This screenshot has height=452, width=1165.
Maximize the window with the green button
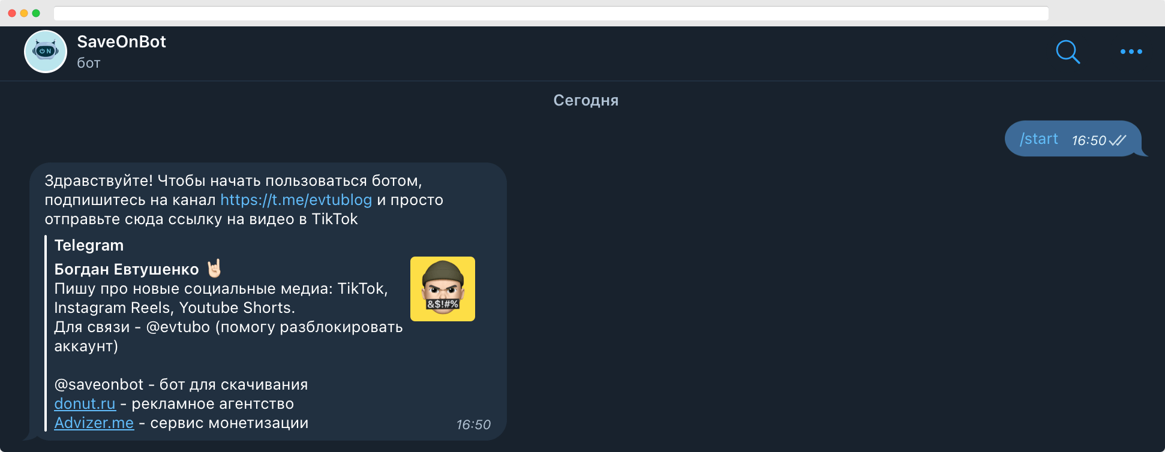pyautogui.click(x=36, y=13)
